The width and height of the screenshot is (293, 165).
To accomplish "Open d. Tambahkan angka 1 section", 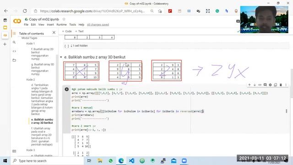I will [x=42, y=99].
